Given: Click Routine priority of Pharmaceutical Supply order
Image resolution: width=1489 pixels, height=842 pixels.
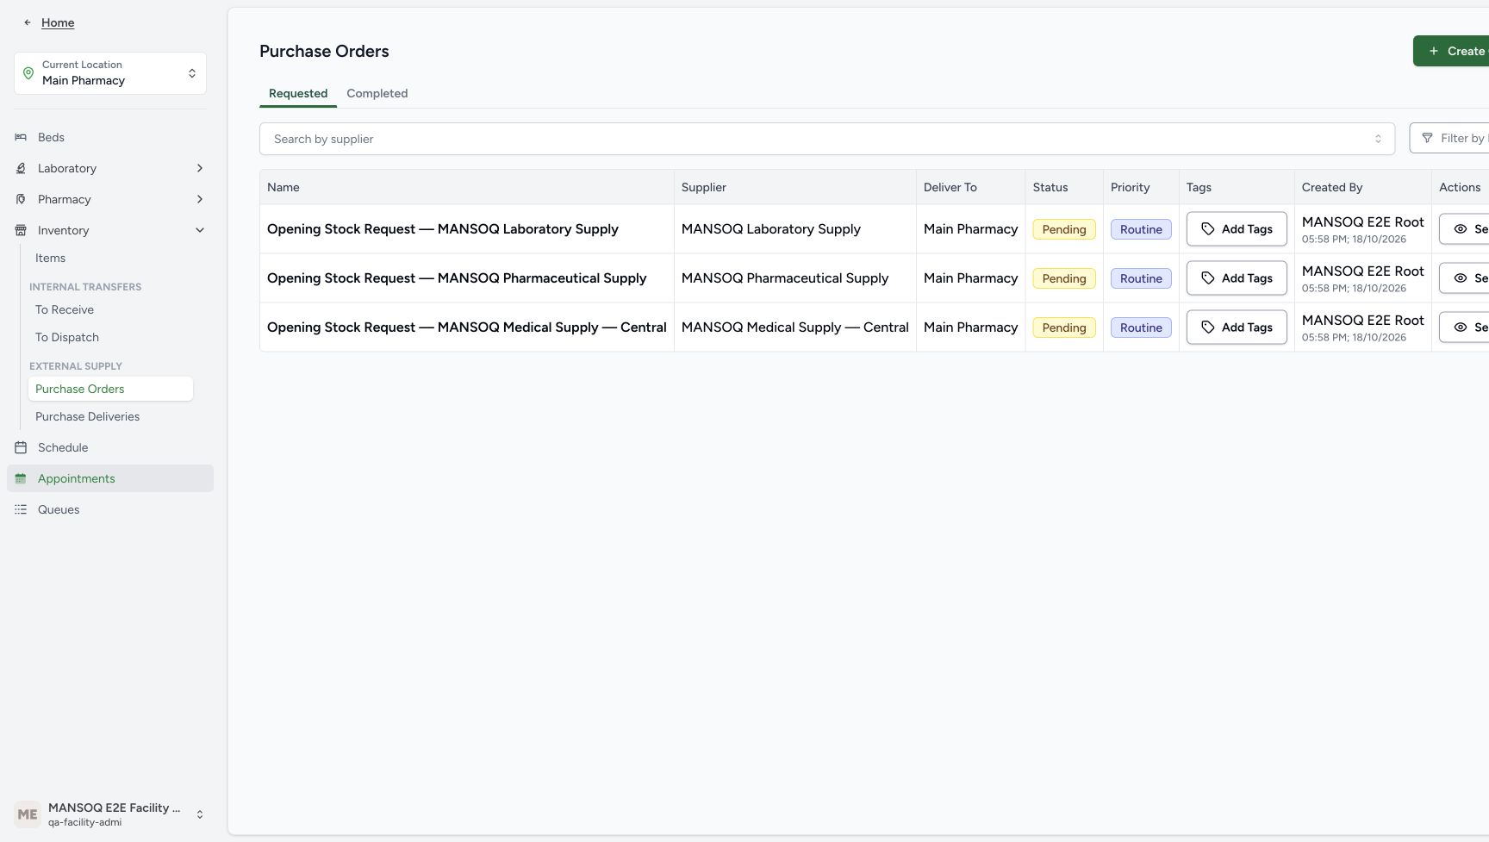Looking at the screenshot, I should [x=1141, y=278].
